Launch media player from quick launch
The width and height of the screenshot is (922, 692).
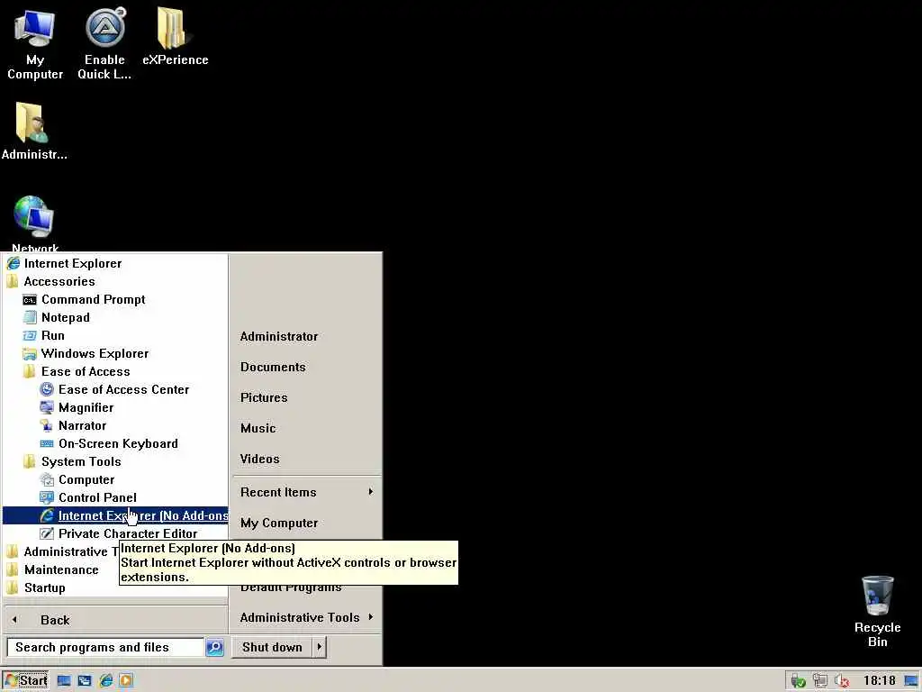(126, 681)
